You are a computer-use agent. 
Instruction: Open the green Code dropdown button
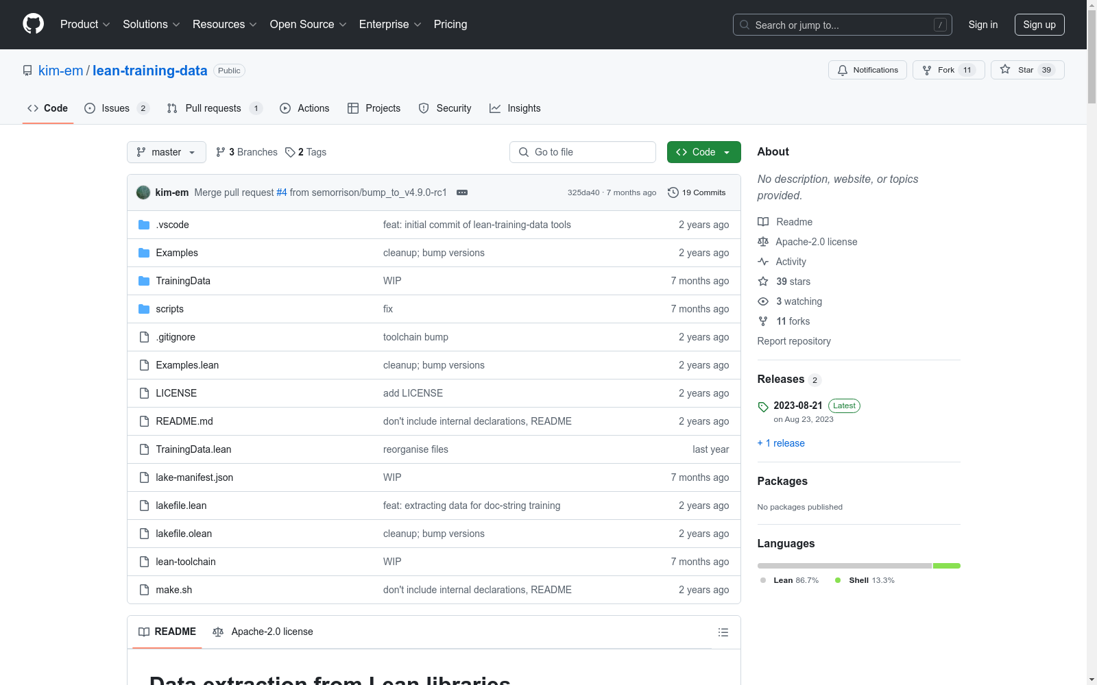coord(703,152)
